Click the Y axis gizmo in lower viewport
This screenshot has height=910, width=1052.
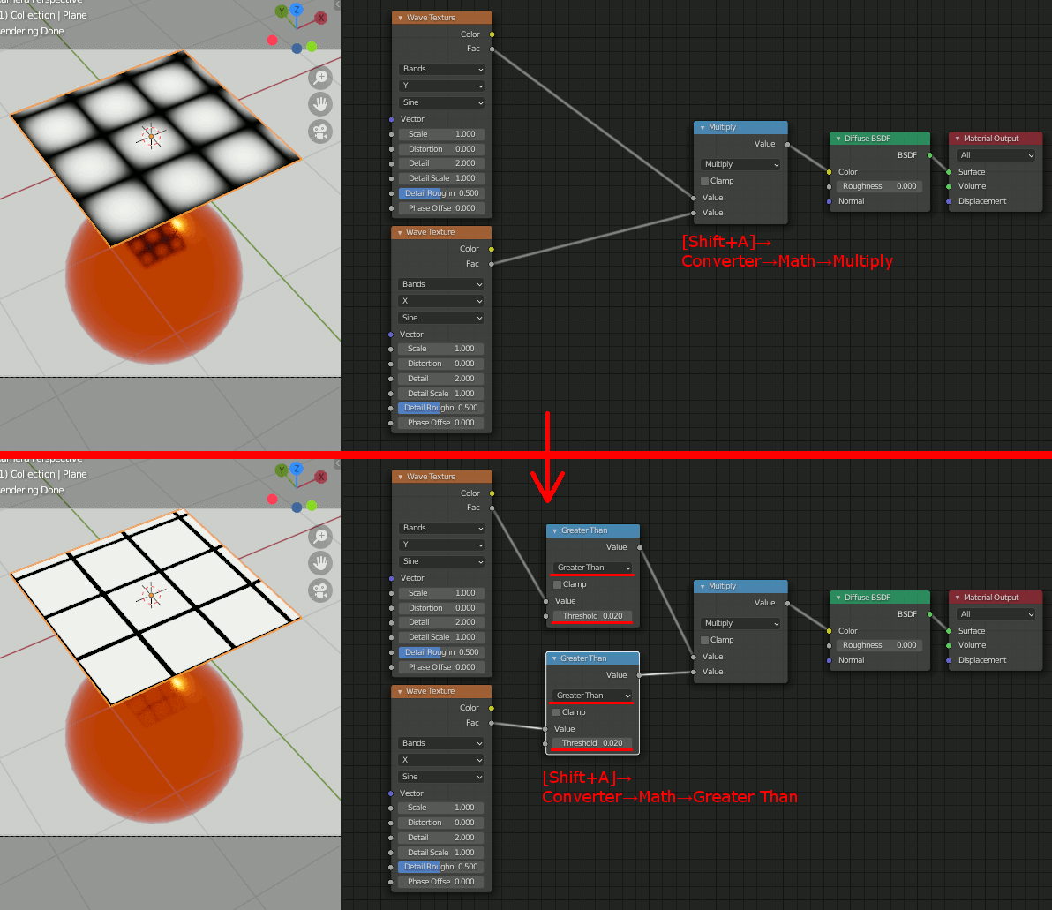pyautogui.click(x=282, y=470)
